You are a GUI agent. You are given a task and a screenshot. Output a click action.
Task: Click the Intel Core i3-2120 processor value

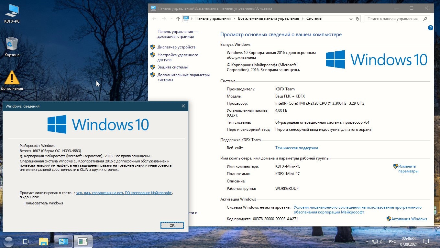tap(320, 103)
